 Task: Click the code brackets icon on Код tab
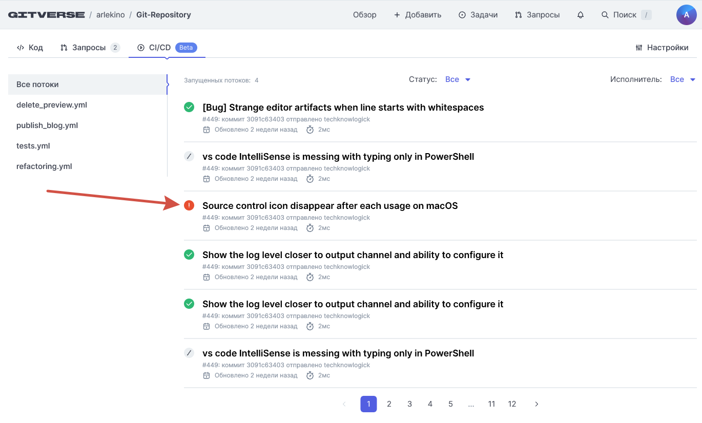click(x=20, y=48)
